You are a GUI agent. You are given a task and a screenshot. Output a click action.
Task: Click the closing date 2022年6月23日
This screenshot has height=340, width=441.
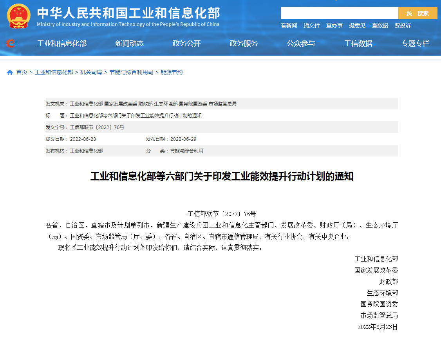pyautogui.click(x=378, y=327)
